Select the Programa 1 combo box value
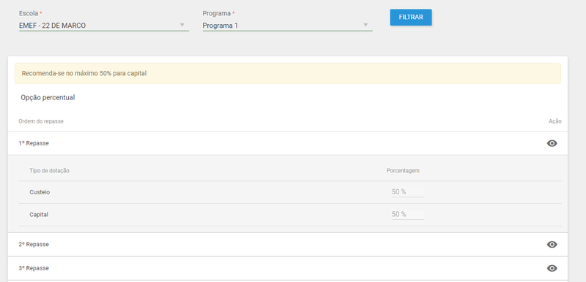 [287, 26]
